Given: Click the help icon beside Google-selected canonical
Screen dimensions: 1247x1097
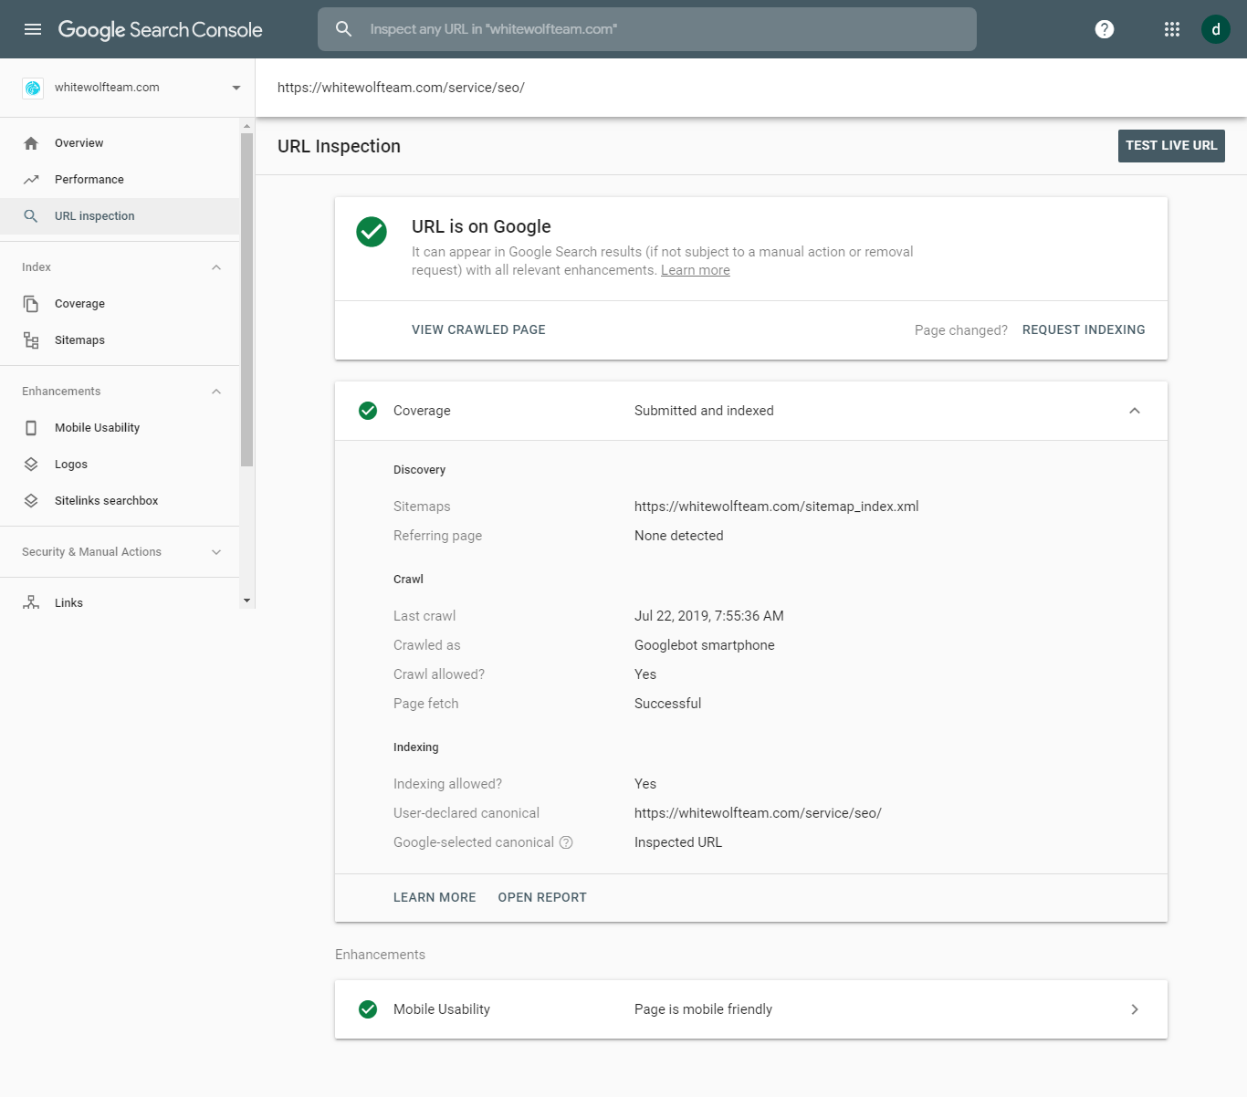Looking at the screenshot, I should coord(566,842).
